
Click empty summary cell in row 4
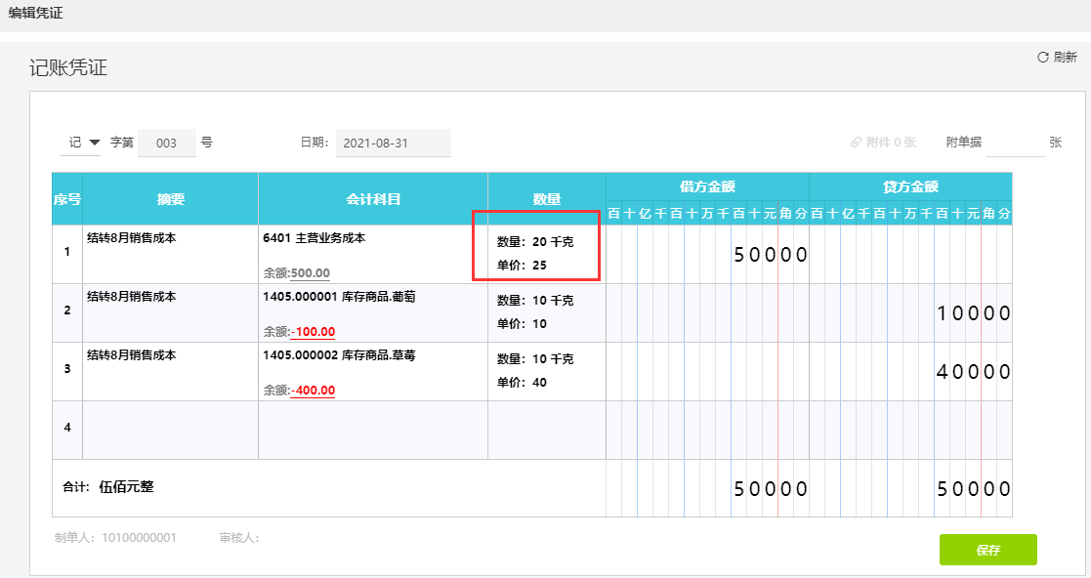[171, 430]
